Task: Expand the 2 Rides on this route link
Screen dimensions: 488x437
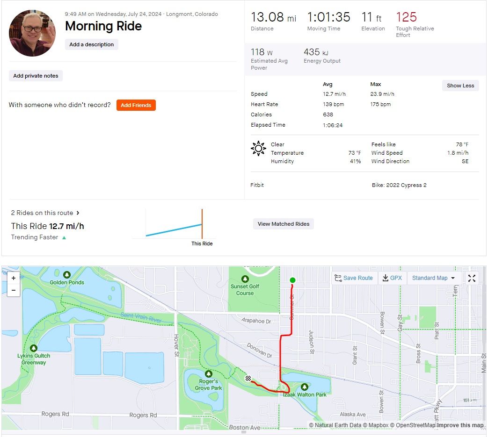Action: pyautogui.click(x=45, y=213)
